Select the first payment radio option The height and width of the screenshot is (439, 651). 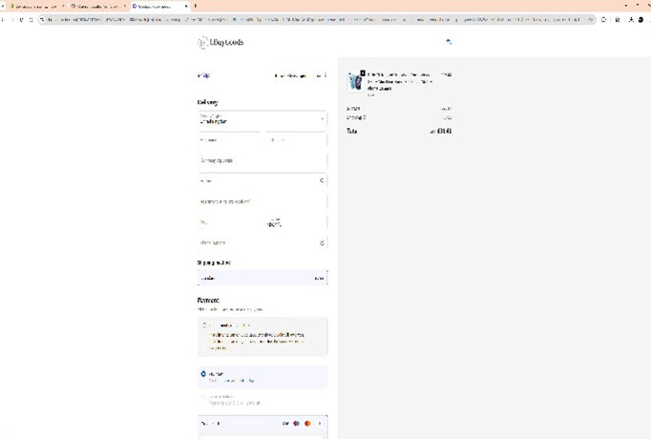pyautogui.click(x=203, y=325)
